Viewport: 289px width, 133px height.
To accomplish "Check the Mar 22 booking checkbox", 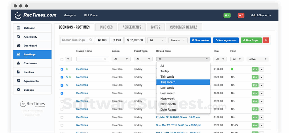I will (62, 126).
